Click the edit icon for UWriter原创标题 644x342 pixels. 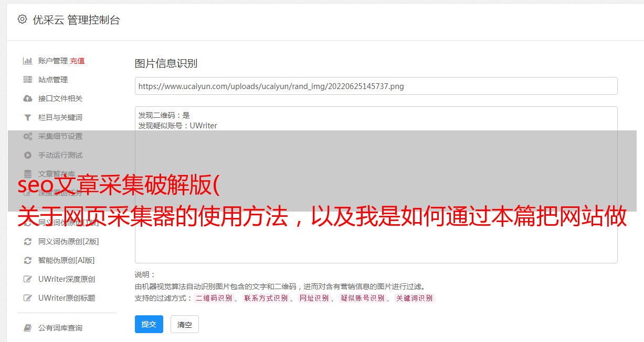point(28,298)
